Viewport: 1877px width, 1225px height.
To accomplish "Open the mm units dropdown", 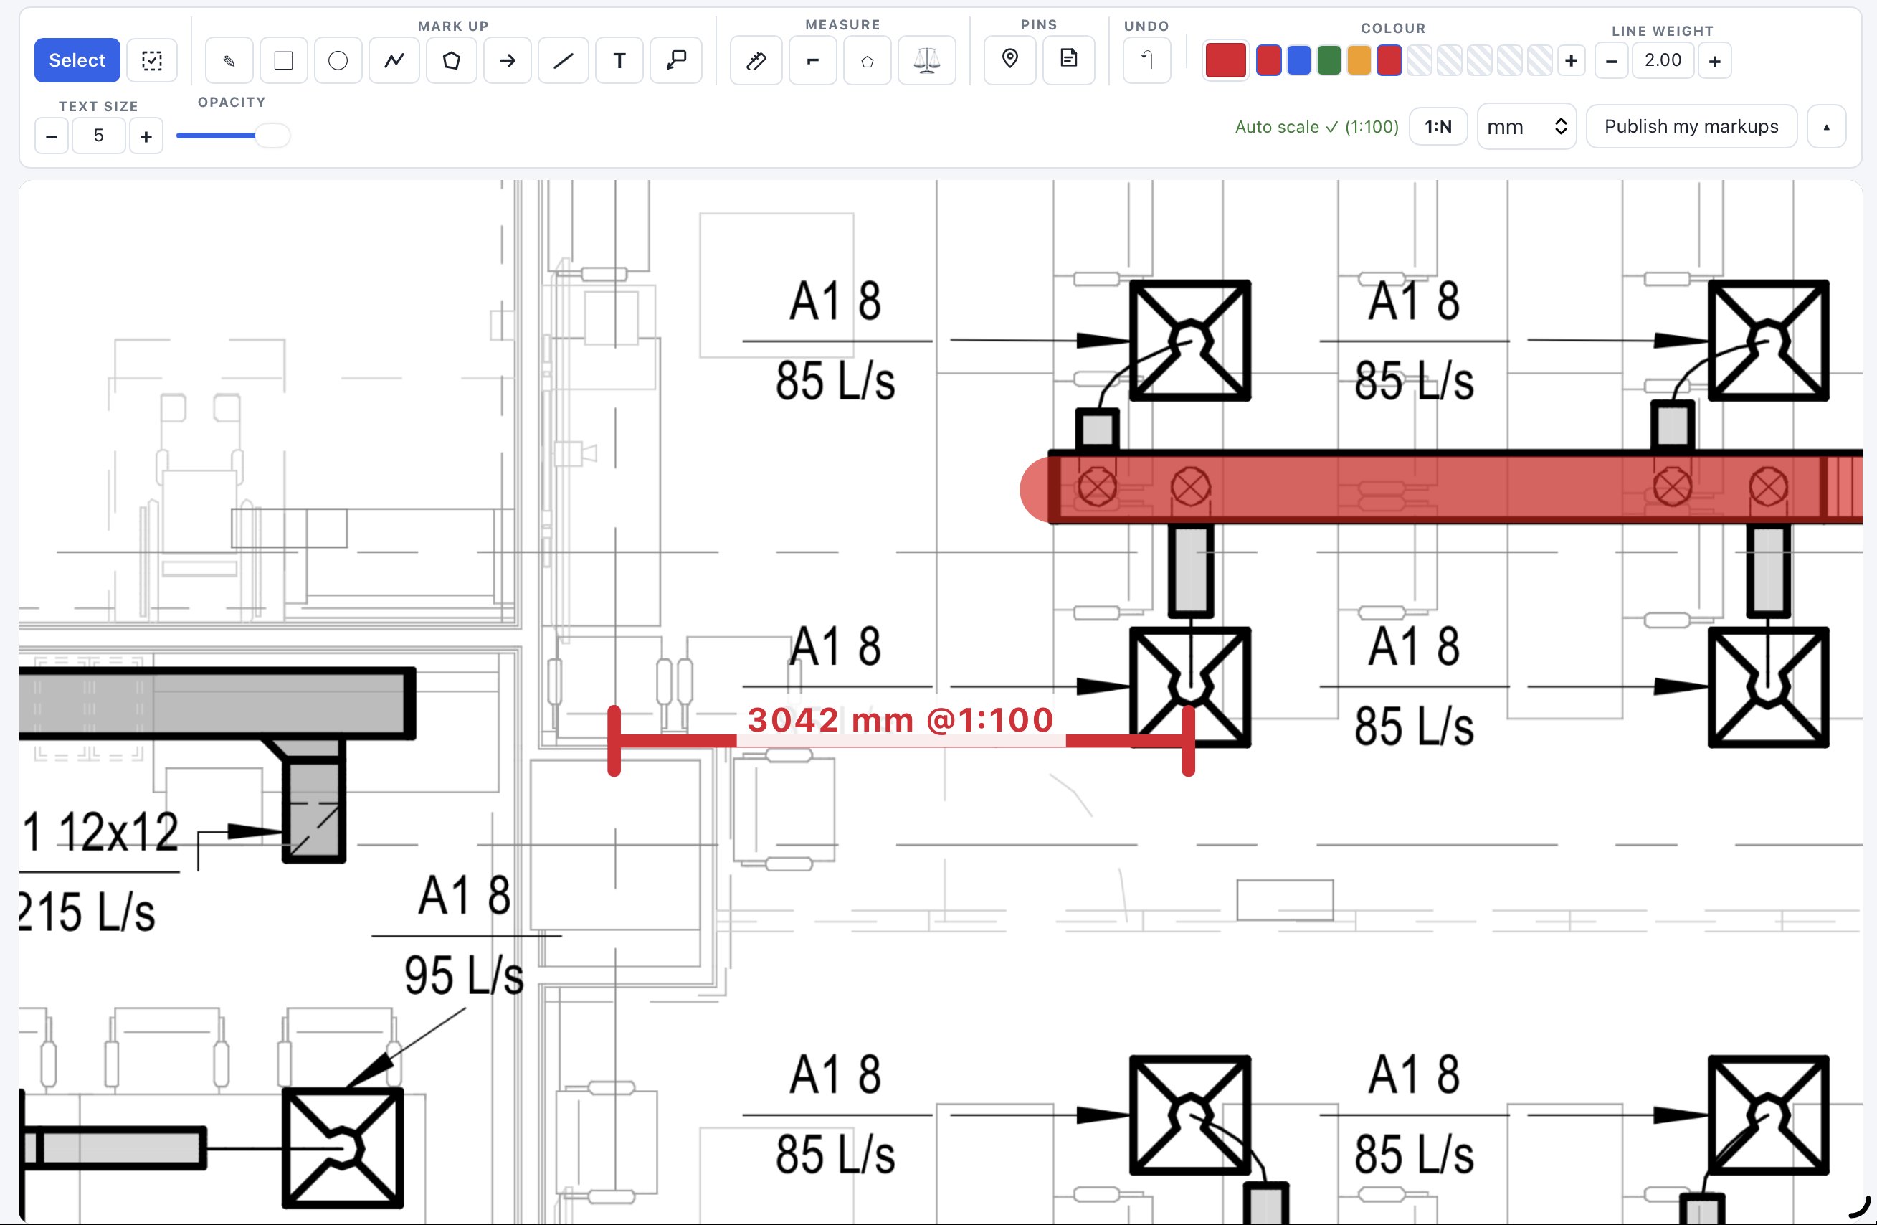I will [x=1527, y=126].
